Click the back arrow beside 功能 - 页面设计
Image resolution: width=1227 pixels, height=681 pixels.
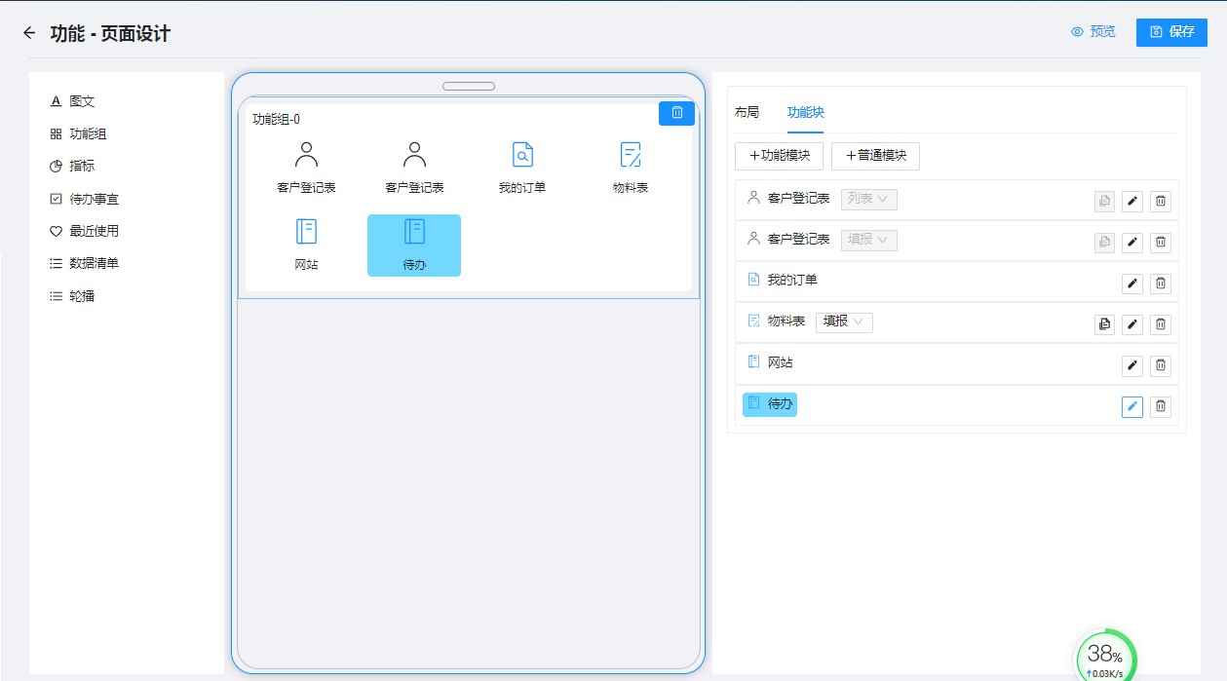(29, 33)
